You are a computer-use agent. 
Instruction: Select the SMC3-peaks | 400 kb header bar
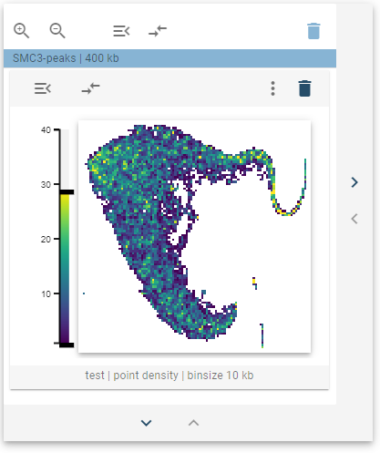[169, 58]
